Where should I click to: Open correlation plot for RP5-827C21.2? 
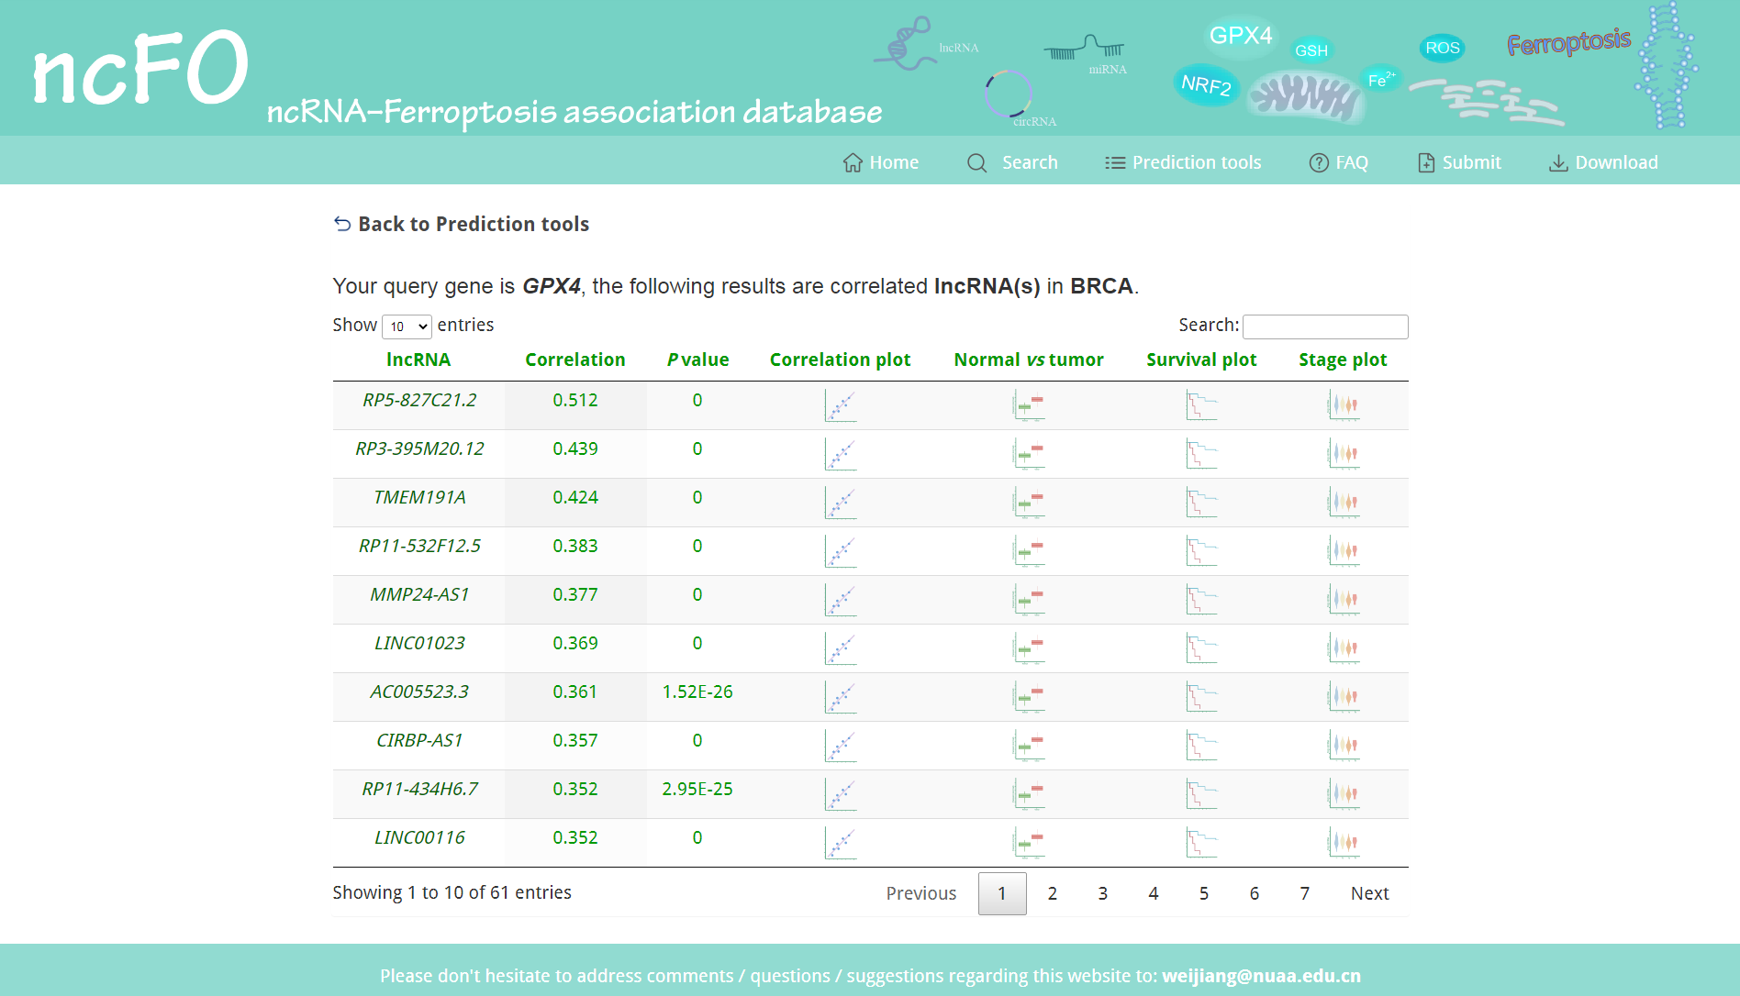pos(840,405)
